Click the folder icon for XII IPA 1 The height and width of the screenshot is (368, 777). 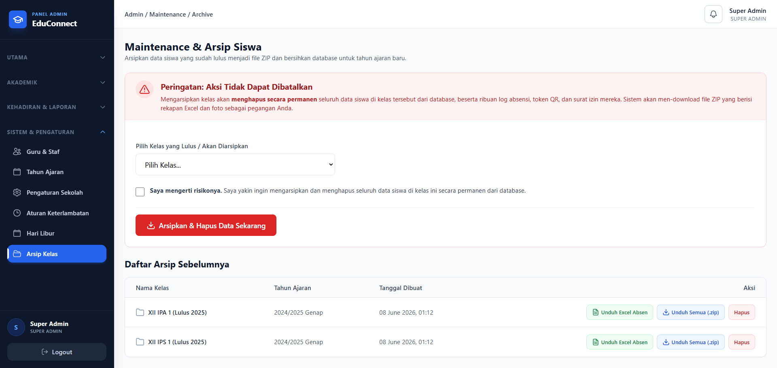(140, 312)
